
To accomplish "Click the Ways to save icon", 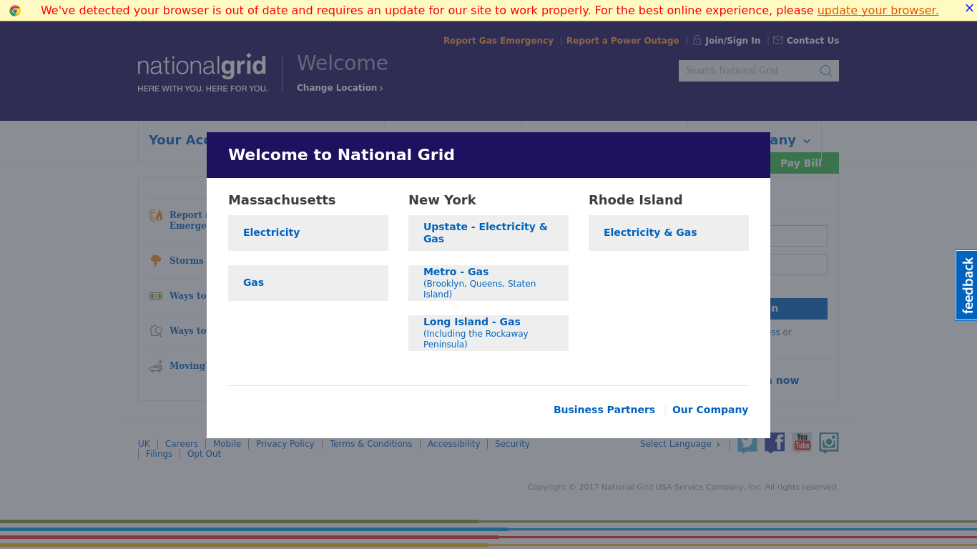I will (x=156, y=331).
